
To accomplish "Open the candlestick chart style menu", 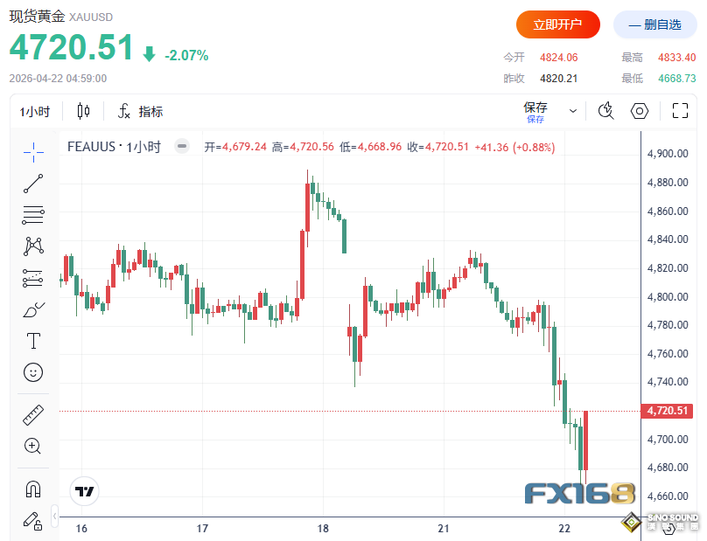I will pyautogui.click(x=84, y=111).
